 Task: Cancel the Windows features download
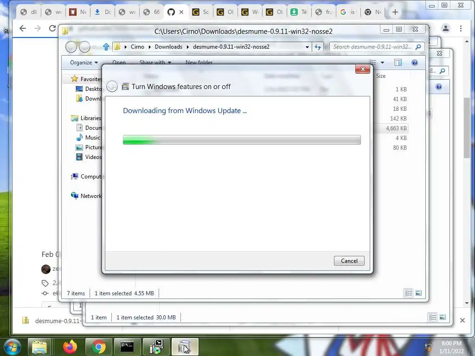click(x=349, y=261)
